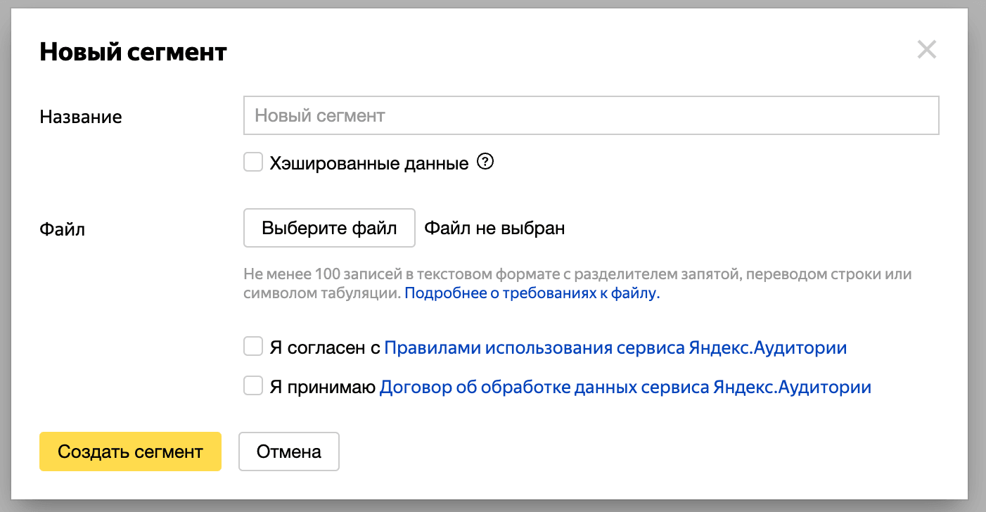This screenshot has width=986, height=512.
Task: Click the Я согласен с label text
Action: [324, 347]
